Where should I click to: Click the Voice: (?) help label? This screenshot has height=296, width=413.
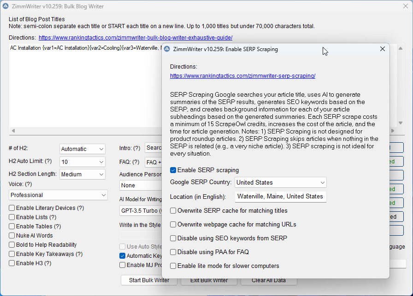20,184
